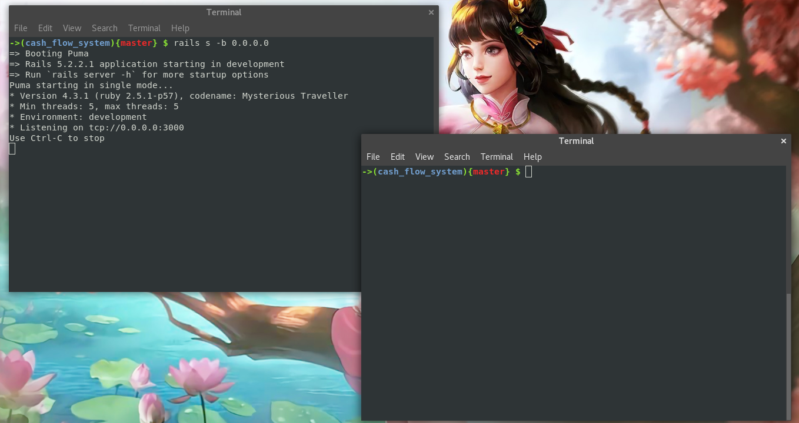The height and width of the screenshot is (423, 799).
Task: Open Edit menu in the empty-prompt terminal
Action: pyautogui.click(x=398, y=157)
